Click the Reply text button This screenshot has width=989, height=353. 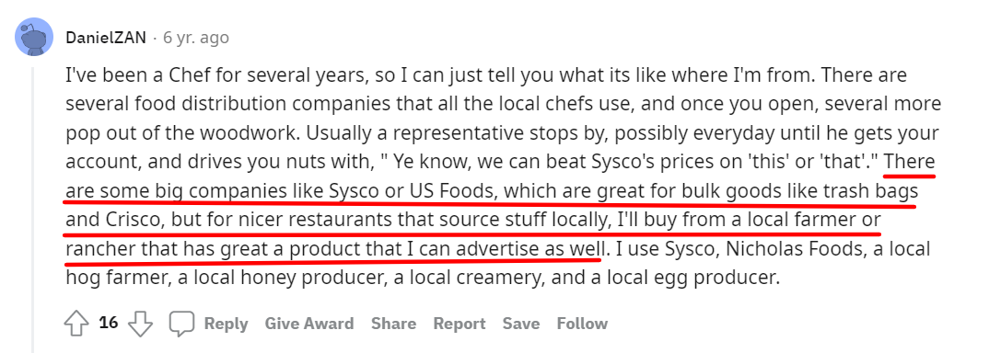click(226, 325)
